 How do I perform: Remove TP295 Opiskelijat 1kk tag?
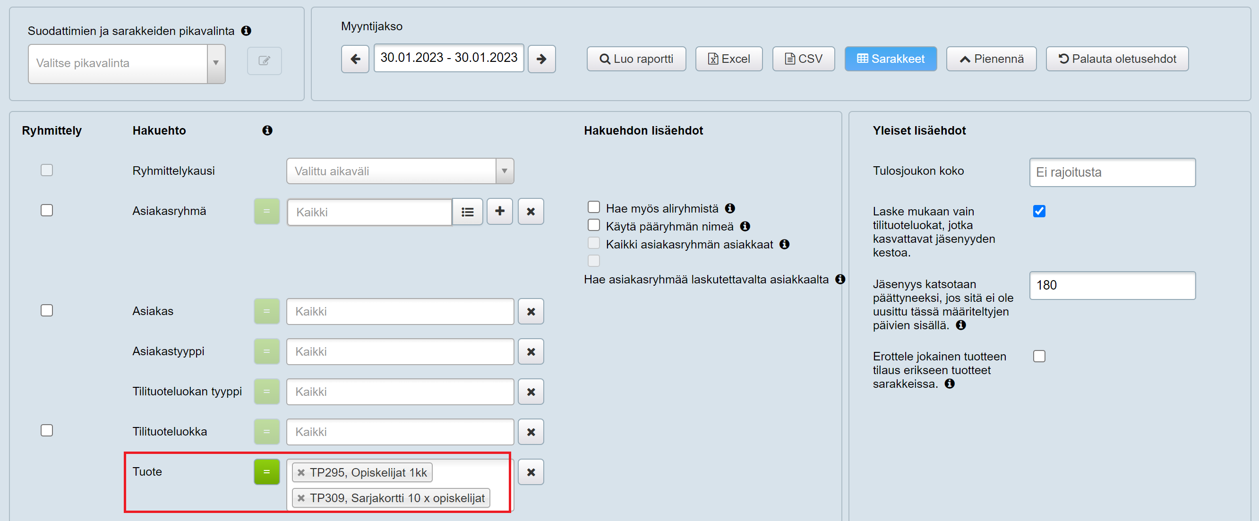click(x=301, y=473)
